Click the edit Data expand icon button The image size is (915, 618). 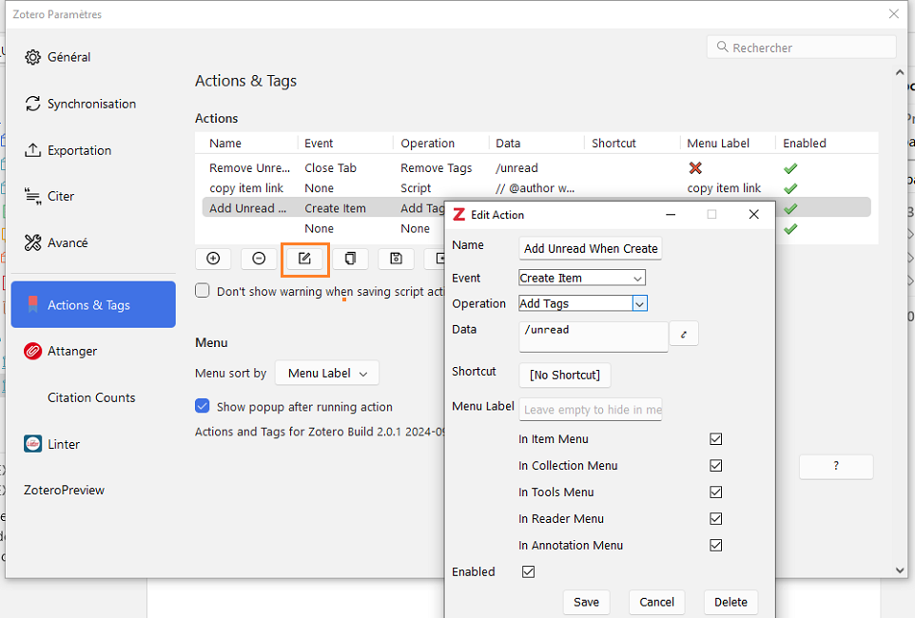683,334
